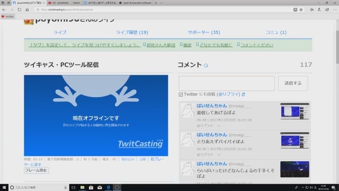
Task: Close the poyomi TwitCasting tab
Action: pos(44,3)
